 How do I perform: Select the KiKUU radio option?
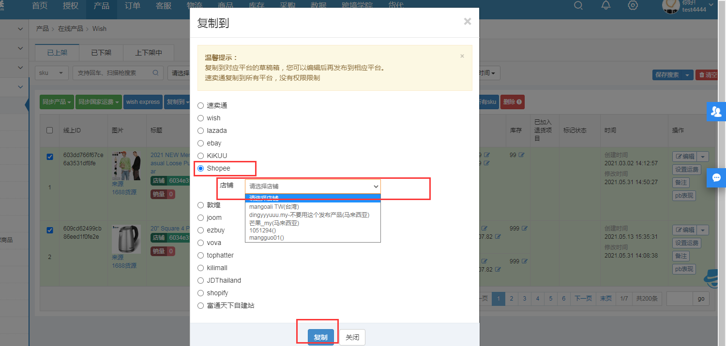pos(201,156)
